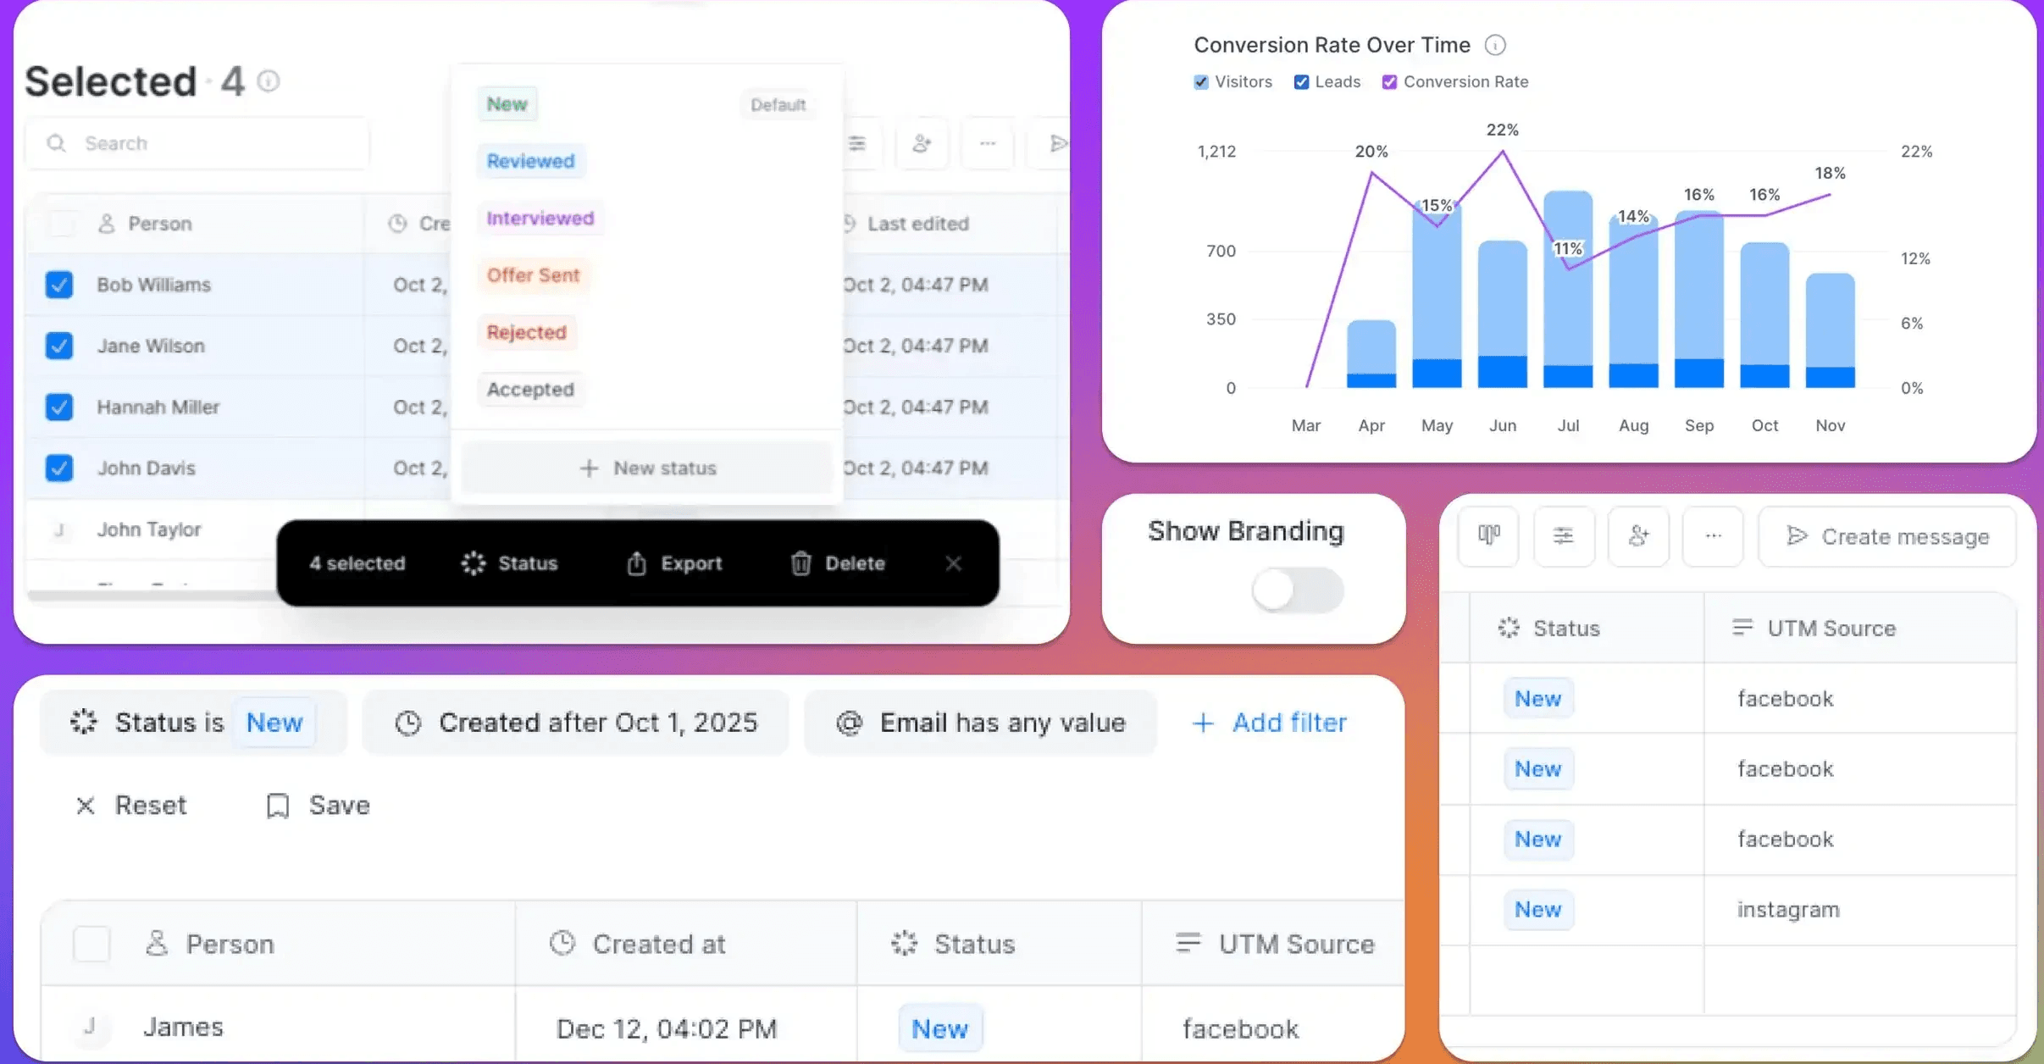Click the Search input field

click(197, 143)
